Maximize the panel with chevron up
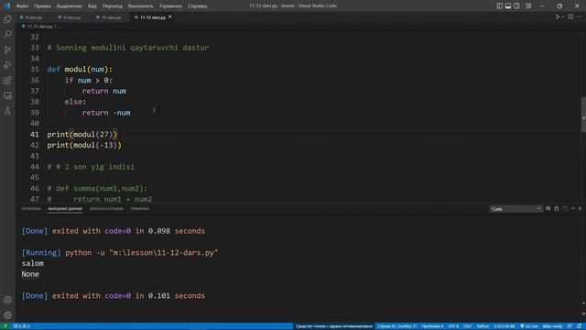Image resolution: width=586 pixels, height=330 pixels. tap(573, 208)
